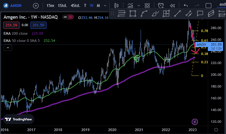The width and height of the screenshot is (226, 134).
Task: Click the red 251.59 sell button
Action: [12, 25]
